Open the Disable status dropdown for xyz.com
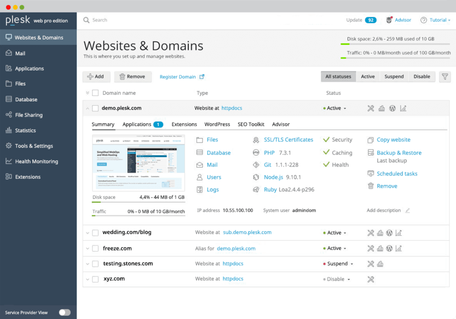Screen dimensions: 456x319 pos(337,279)
